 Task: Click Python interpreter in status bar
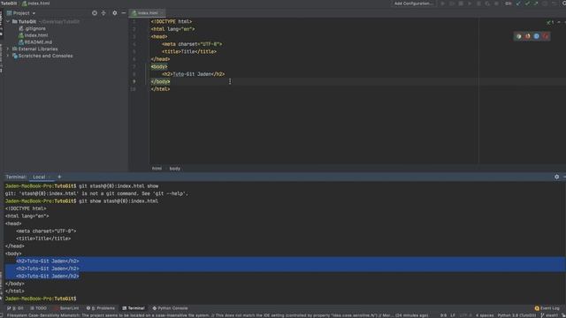point(516,315)
